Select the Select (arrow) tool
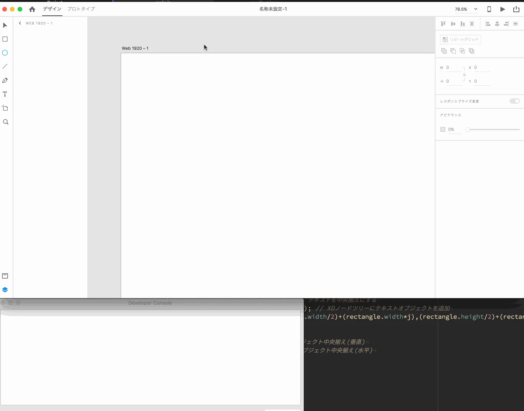Screen dimensions: 524x411 (x=5, y=25)
